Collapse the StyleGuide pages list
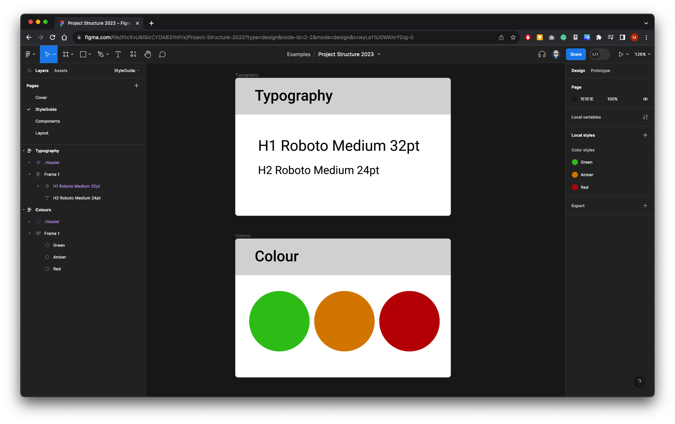675x424 pixels. click(x=127, y=71)
